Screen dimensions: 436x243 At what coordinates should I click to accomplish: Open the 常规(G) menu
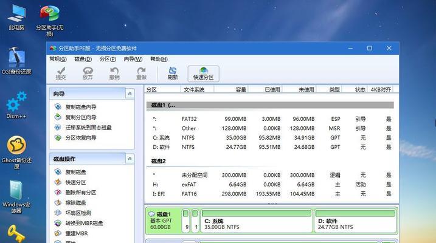coord(58,59)
